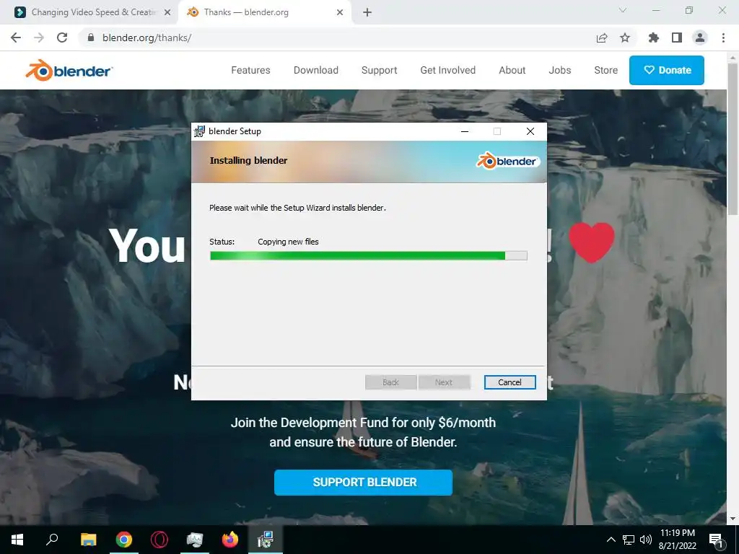
Task: Open the Features menu item
Action: [250, 70]
